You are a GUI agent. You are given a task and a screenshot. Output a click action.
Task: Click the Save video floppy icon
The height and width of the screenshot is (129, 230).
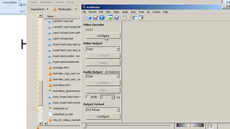pos(95,18)
